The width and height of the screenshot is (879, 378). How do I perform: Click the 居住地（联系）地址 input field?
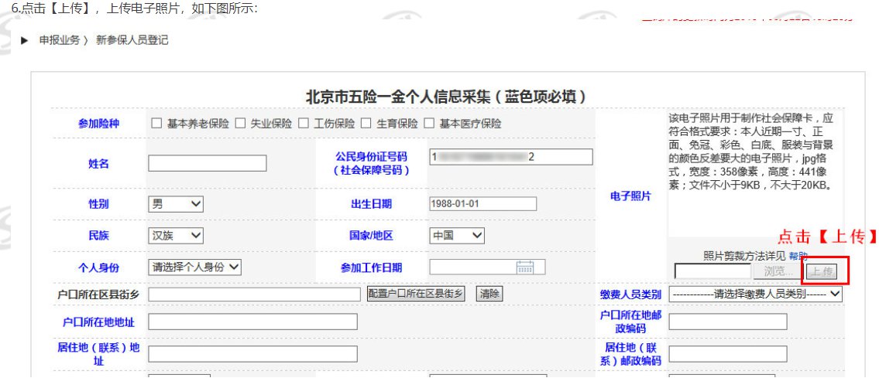[x=252, y=354]
